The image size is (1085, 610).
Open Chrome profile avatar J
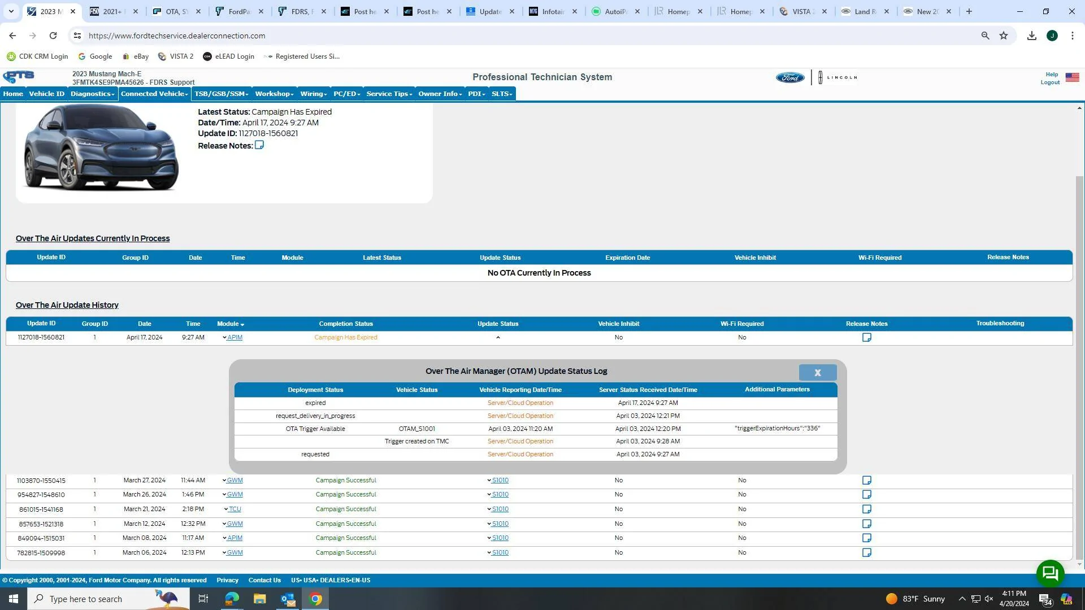coord(1052,36)
